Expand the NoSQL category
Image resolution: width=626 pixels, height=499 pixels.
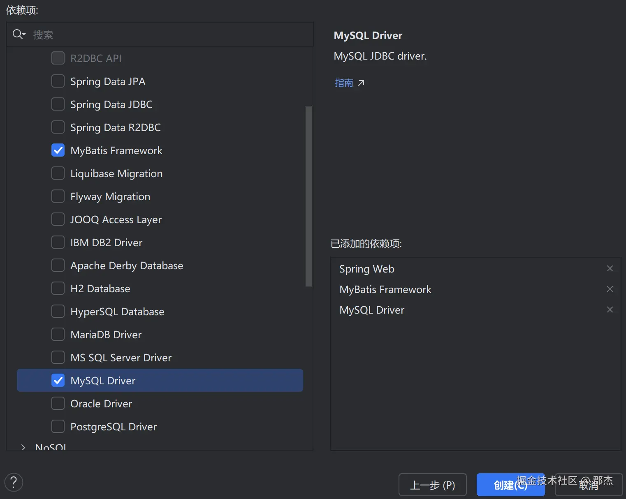pos(23,447)
